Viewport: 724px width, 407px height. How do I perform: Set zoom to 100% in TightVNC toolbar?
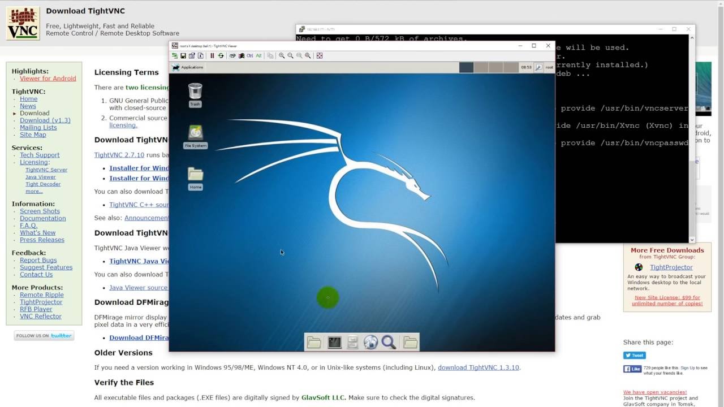click(x=299, y=55)
